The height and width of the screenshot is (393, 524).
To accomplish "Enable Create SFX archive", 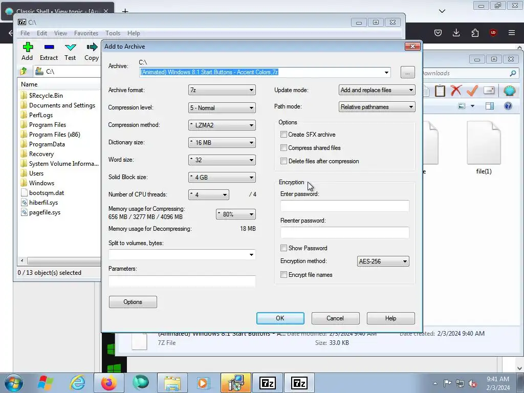I will click(283, 135).
